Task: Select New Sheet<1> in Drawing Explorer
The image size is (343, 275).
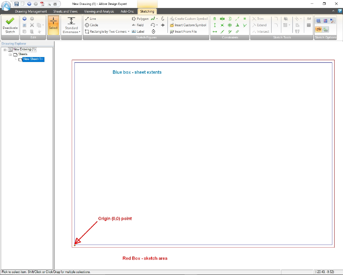Action: click(32, 59)
